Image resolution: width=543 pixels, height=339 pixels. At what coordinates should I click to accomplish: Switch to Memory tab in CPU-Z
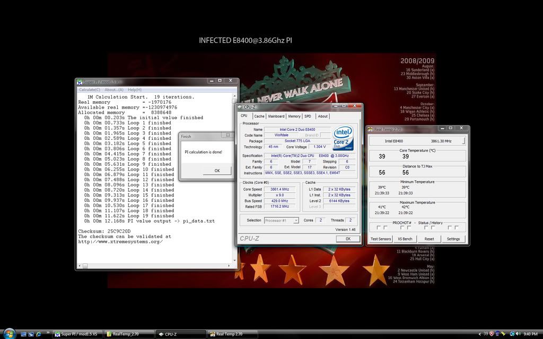pyautogui.click(x=294, y=116)
